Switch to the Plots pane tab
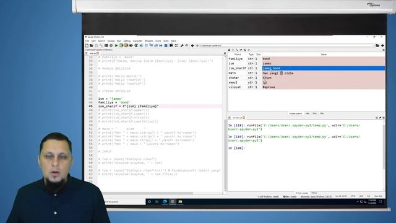 click(x=315, y=113)
